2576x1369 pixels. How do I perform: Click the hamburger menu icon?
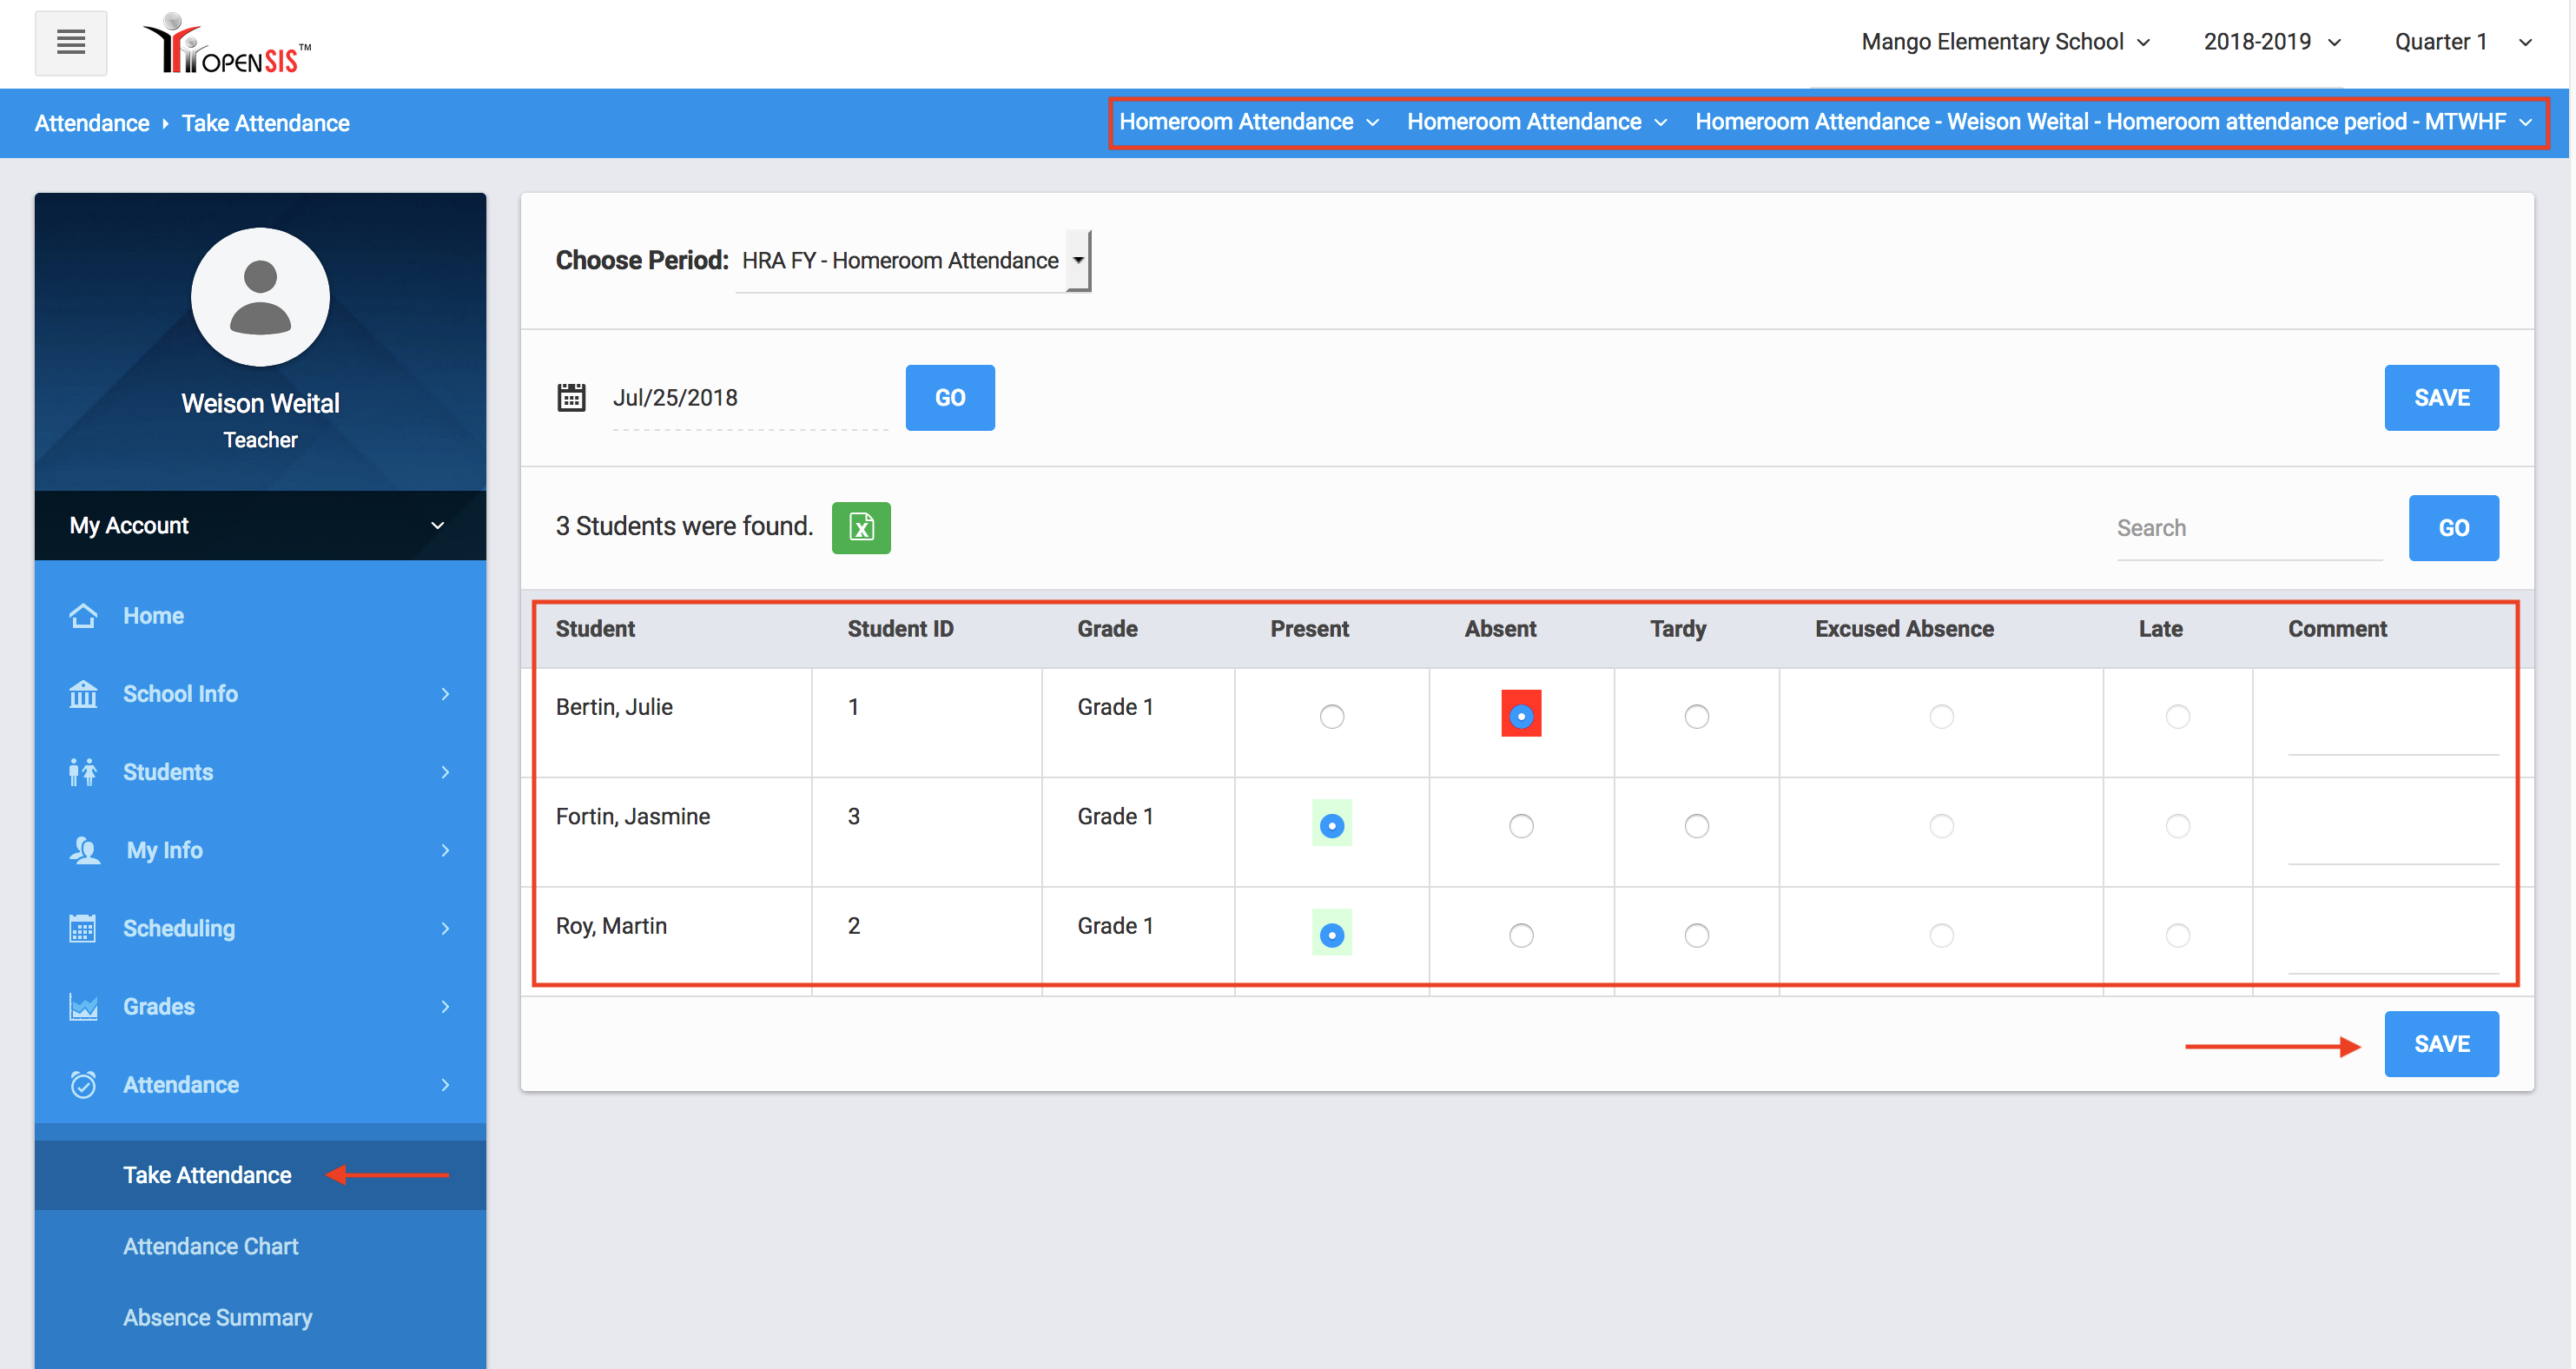pyautogui.click(x=70, y=42)
